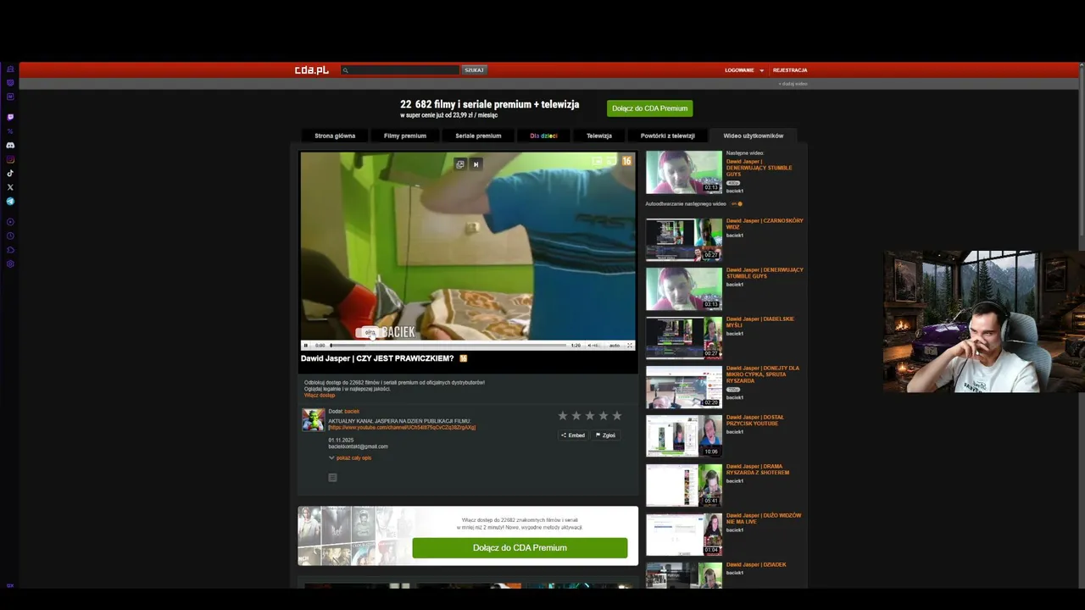Open Instagram from the browser sidebar

(10, 159)
